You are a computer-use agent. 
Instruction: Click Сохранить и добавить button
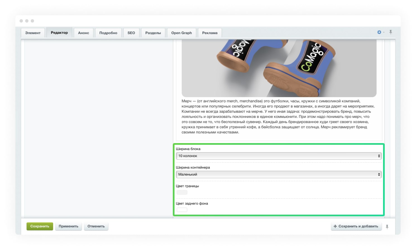click(x=356, y=226)
